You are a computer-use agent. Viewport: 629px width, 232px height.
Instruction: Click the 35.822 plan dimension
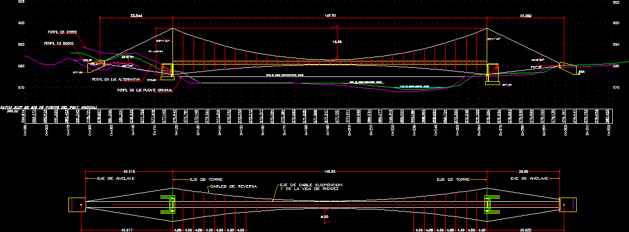tap(524, 230)
